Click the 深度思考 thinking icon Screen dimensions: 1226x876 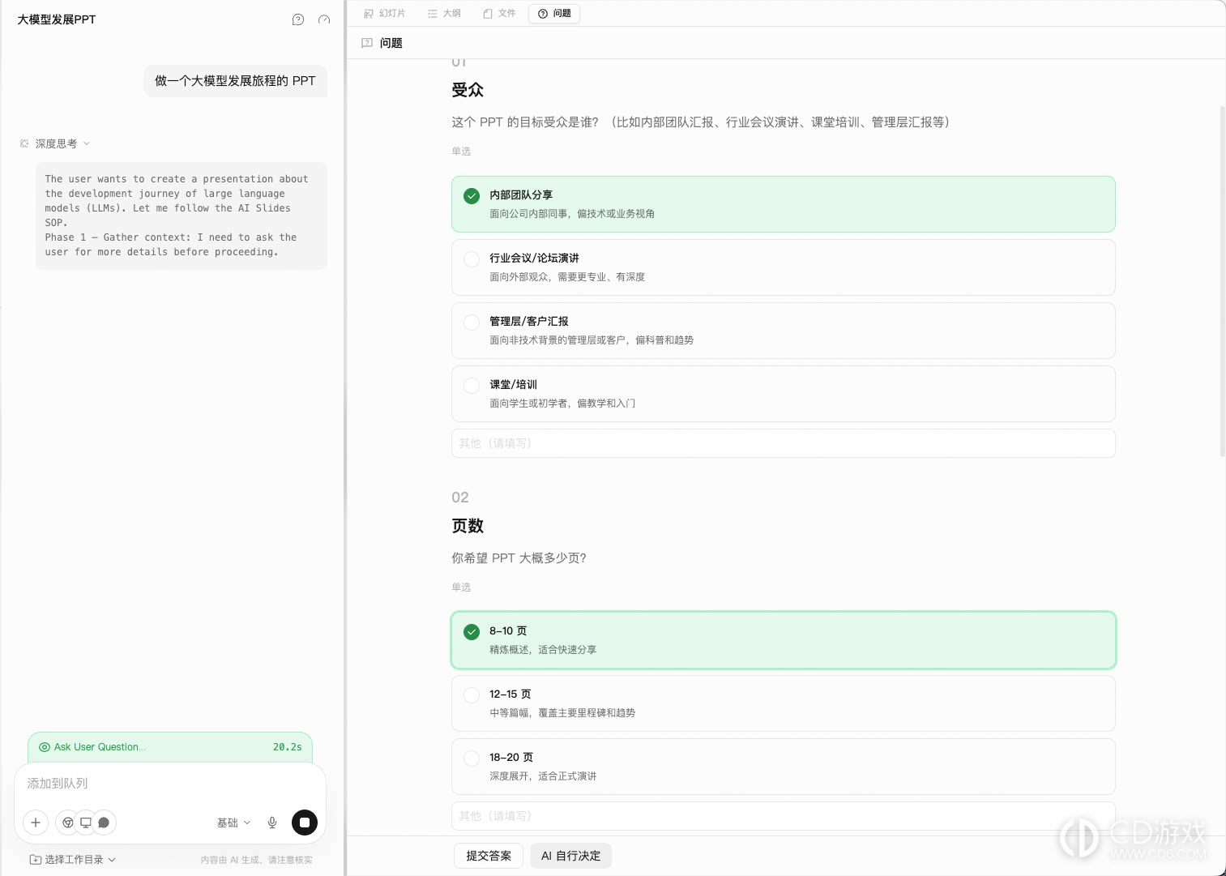pos(24,143)
